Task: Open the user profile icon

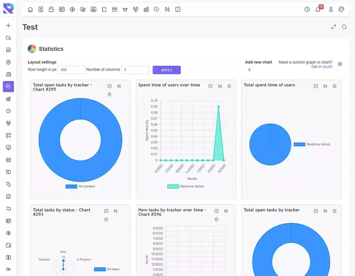Action: point(331,9)
